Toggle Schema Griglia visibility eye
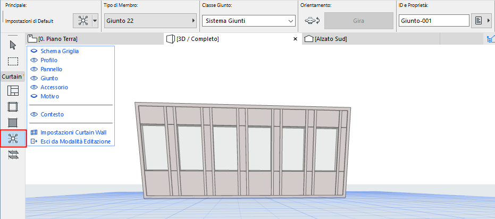Image resolution: width=495 pixels, height=219 pixels. click(34, 51)
